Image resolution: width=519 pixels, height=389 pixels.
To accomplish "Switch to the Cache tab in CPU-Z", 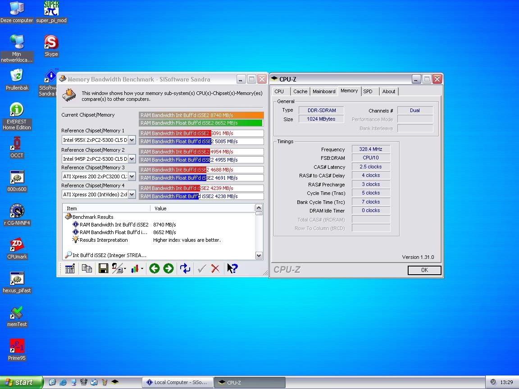I will coord(300,91).
